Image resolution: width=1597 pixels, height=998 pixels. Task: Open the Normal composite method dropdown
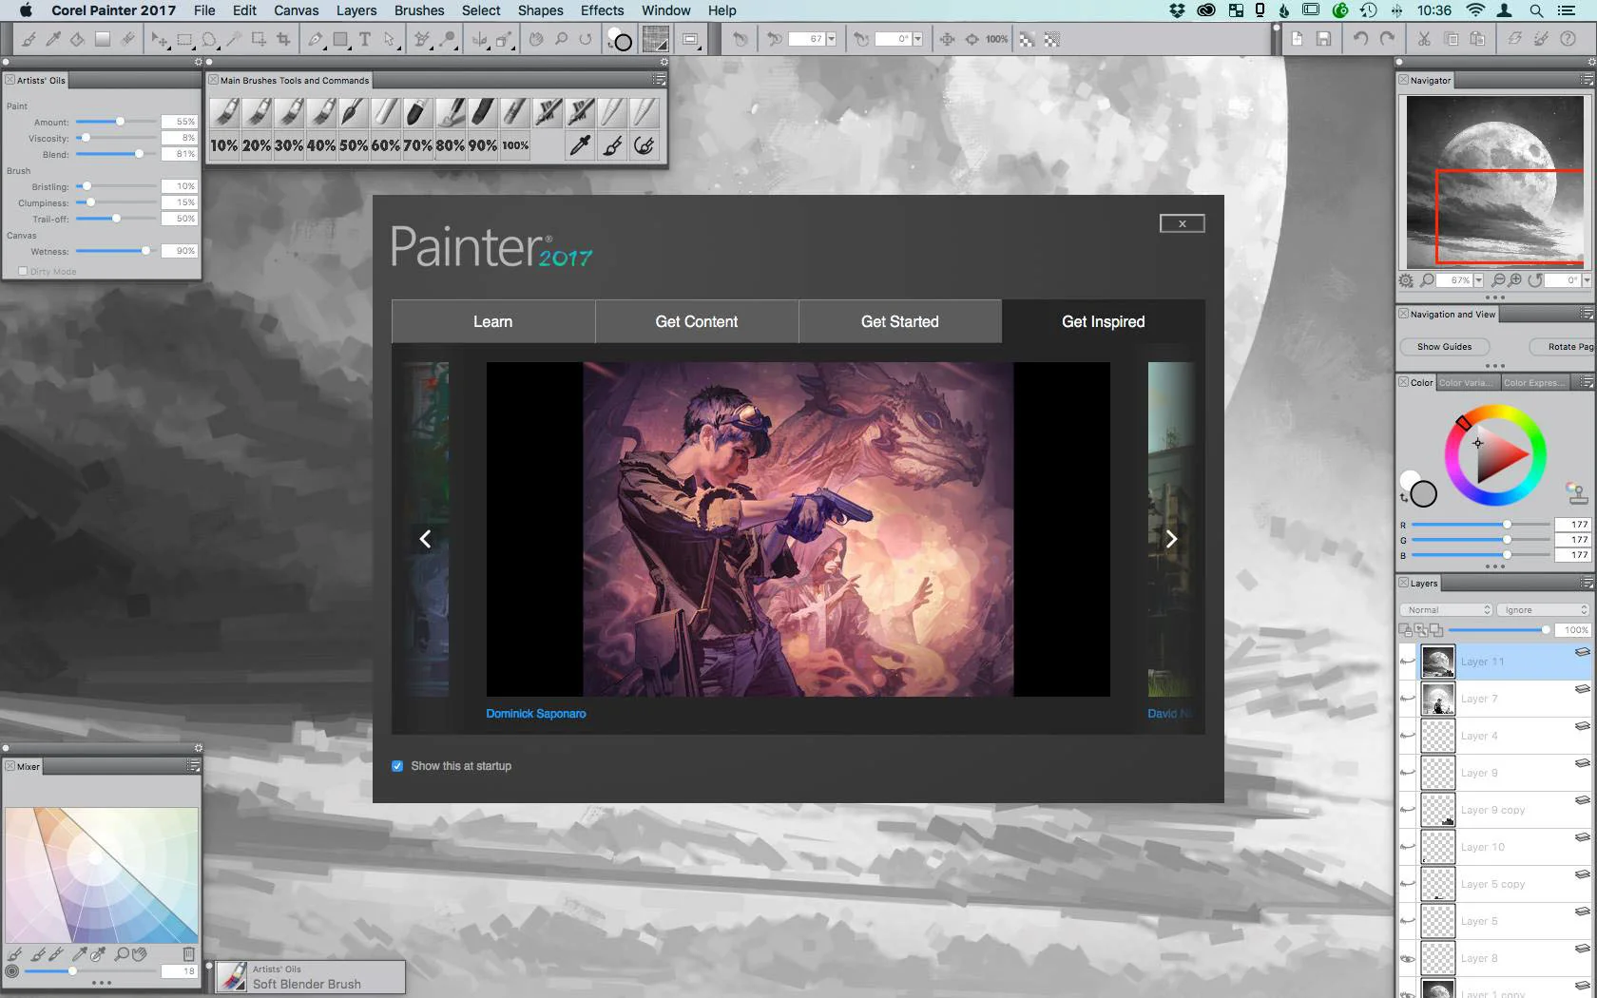1446,610
